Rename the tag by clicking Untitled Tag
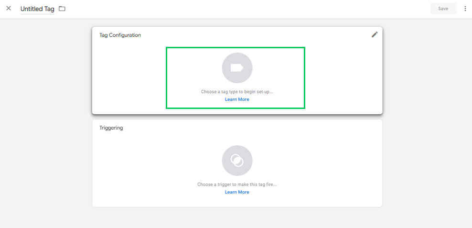The height and width of the screenshot is (228, 472). tap(37, 9)
